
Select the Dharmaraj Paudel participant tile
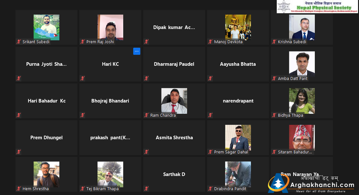pos(174,64)
